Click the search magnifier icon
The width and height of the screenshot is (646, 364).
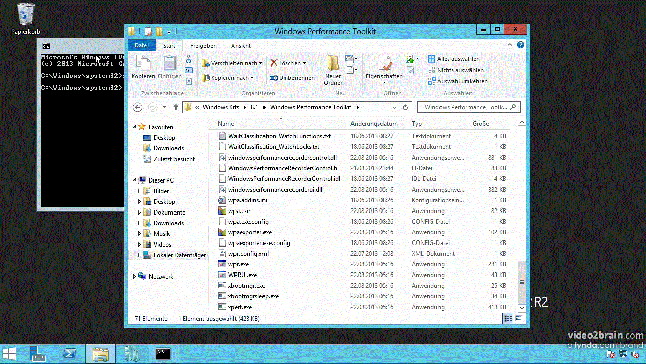(x=513, y=107)
